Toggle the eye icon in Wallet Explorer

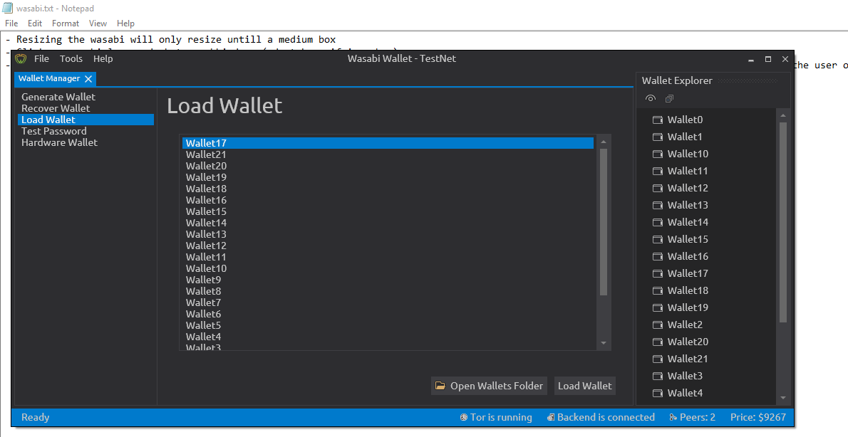(x=651, y=98)
